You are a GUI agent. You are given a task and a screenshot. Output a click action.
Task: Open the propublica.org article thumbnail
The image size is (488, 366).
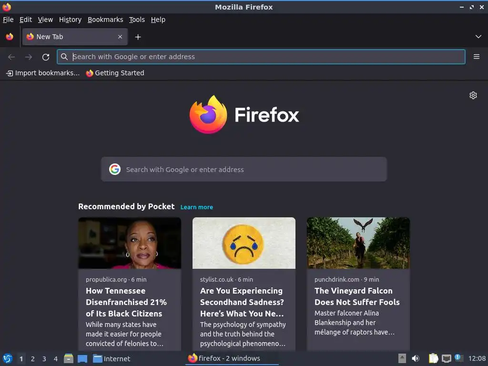coord(130,243)
